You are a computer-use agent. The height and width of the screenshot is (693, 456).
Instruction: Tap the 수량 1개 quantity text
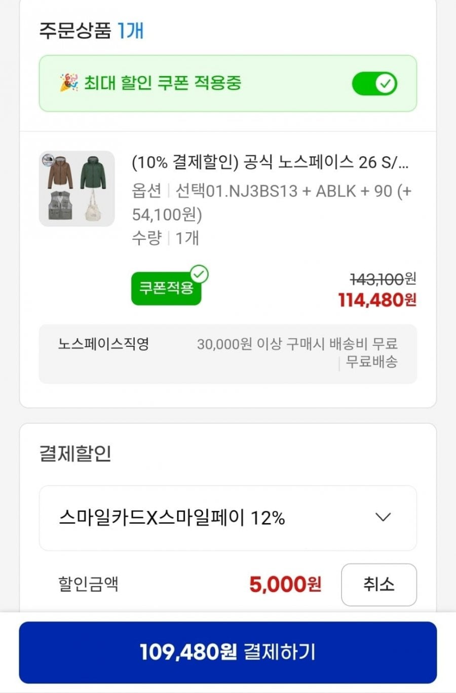pos(165,237)
